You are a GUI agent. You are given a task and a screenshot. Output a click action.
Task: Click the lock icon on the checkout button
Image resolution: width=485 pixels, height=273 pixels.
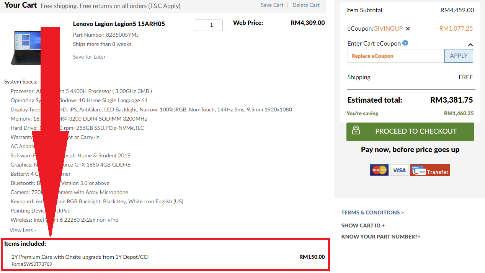356,130
